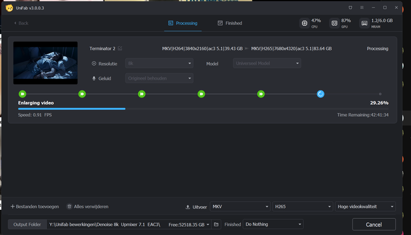Screen dimensions: 411x235
Task: Open the hamburger menu in title bar
Action: [x=362, y=8]
